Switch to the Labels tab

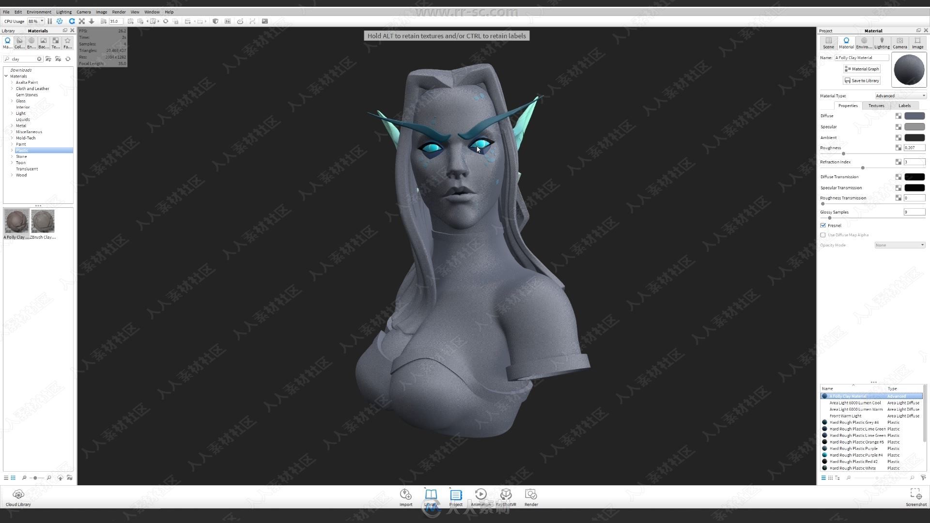pyautogui.click(x=904, y=106)
